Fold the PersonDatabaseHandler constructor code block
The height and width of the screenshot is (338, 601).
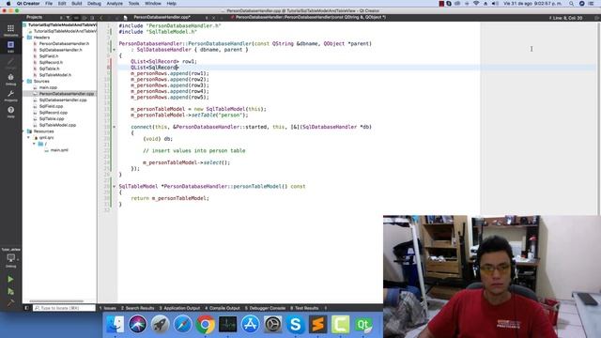[x=115, y=50]
